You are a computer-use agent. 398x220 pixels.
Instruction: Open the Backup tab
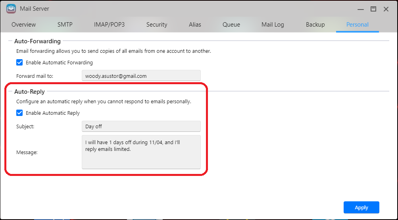coord(315,25)
